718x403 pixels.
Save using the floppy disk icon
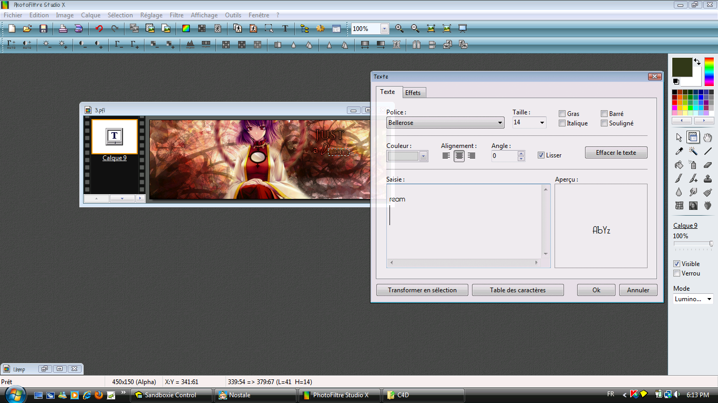[x=44, y=29]
